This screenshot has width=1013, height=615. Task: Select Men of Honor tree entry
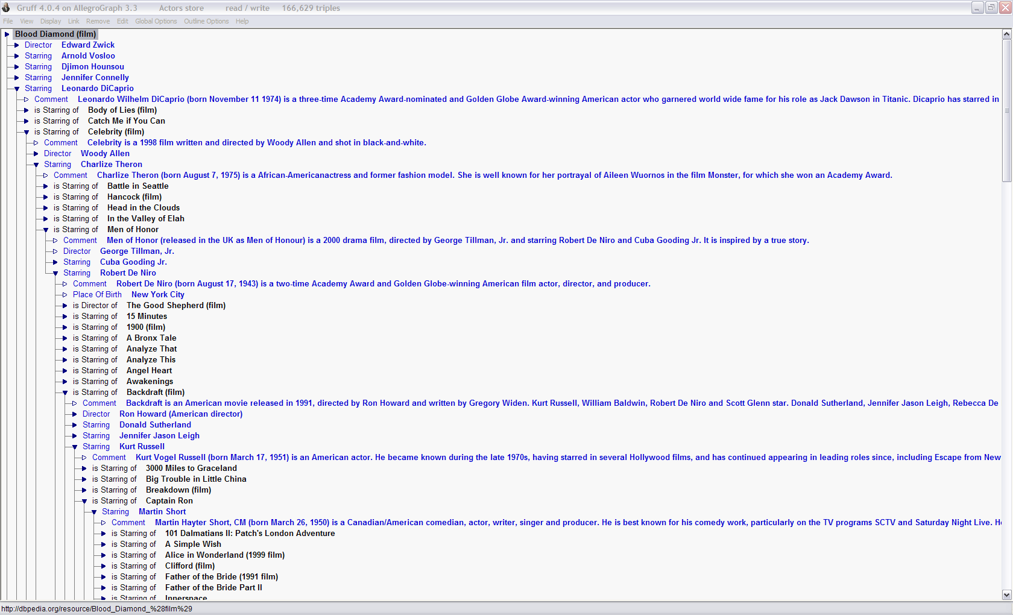pos(133,230)
